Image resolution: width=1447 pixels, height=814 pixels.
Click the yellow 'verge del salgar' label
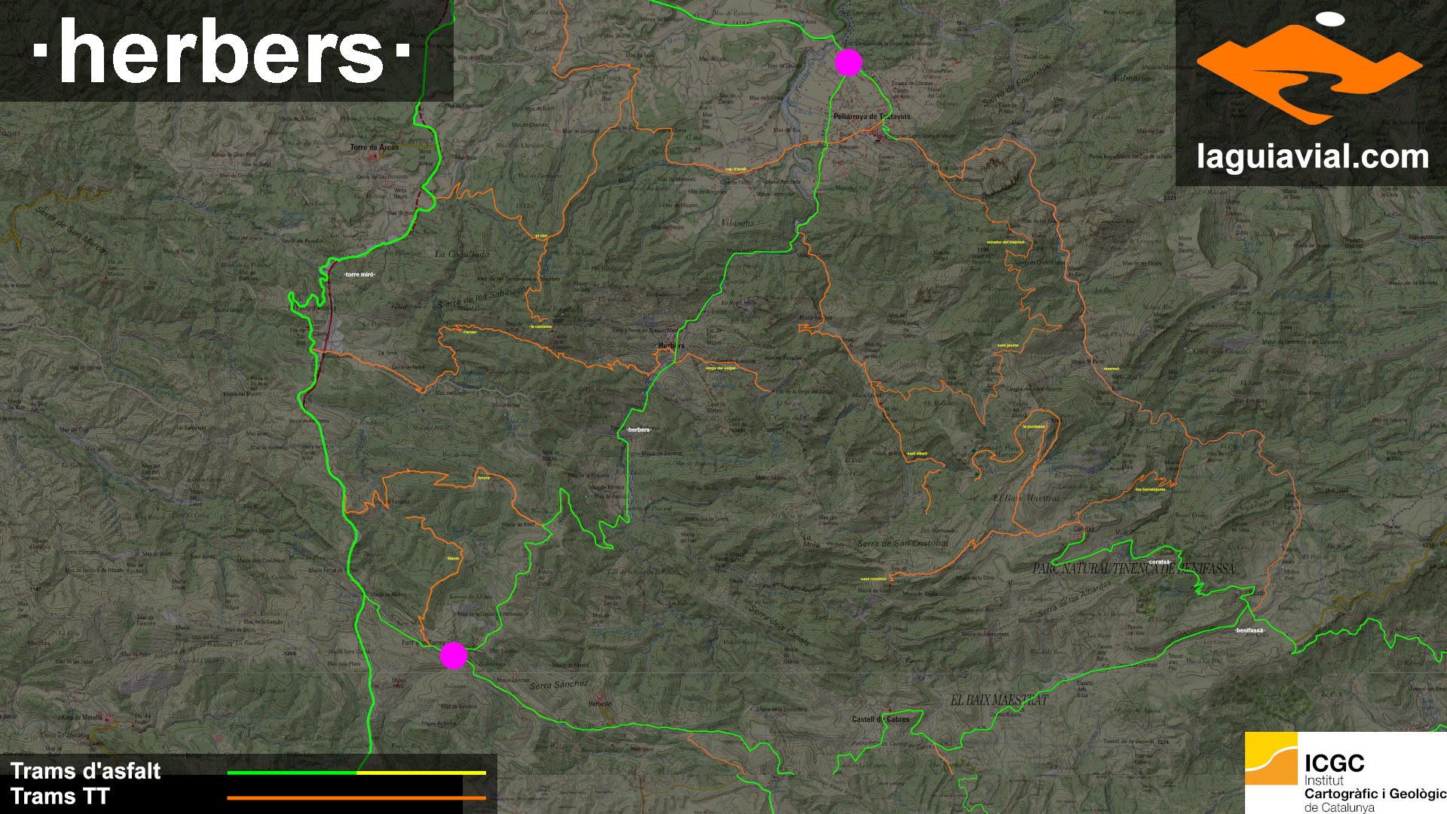(720, 368)
